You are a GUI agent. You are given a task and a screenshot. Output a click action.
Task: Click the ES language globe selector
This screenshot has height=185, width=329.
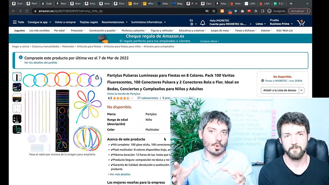point(193,22)
